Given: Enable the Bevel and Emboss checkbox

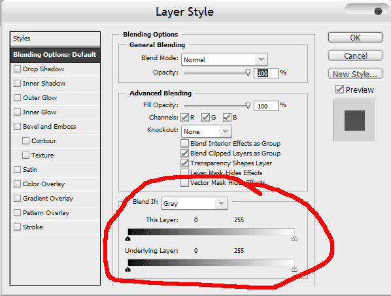Looking at the screenshot, I should pyautogui.click(x=17, y=127).
